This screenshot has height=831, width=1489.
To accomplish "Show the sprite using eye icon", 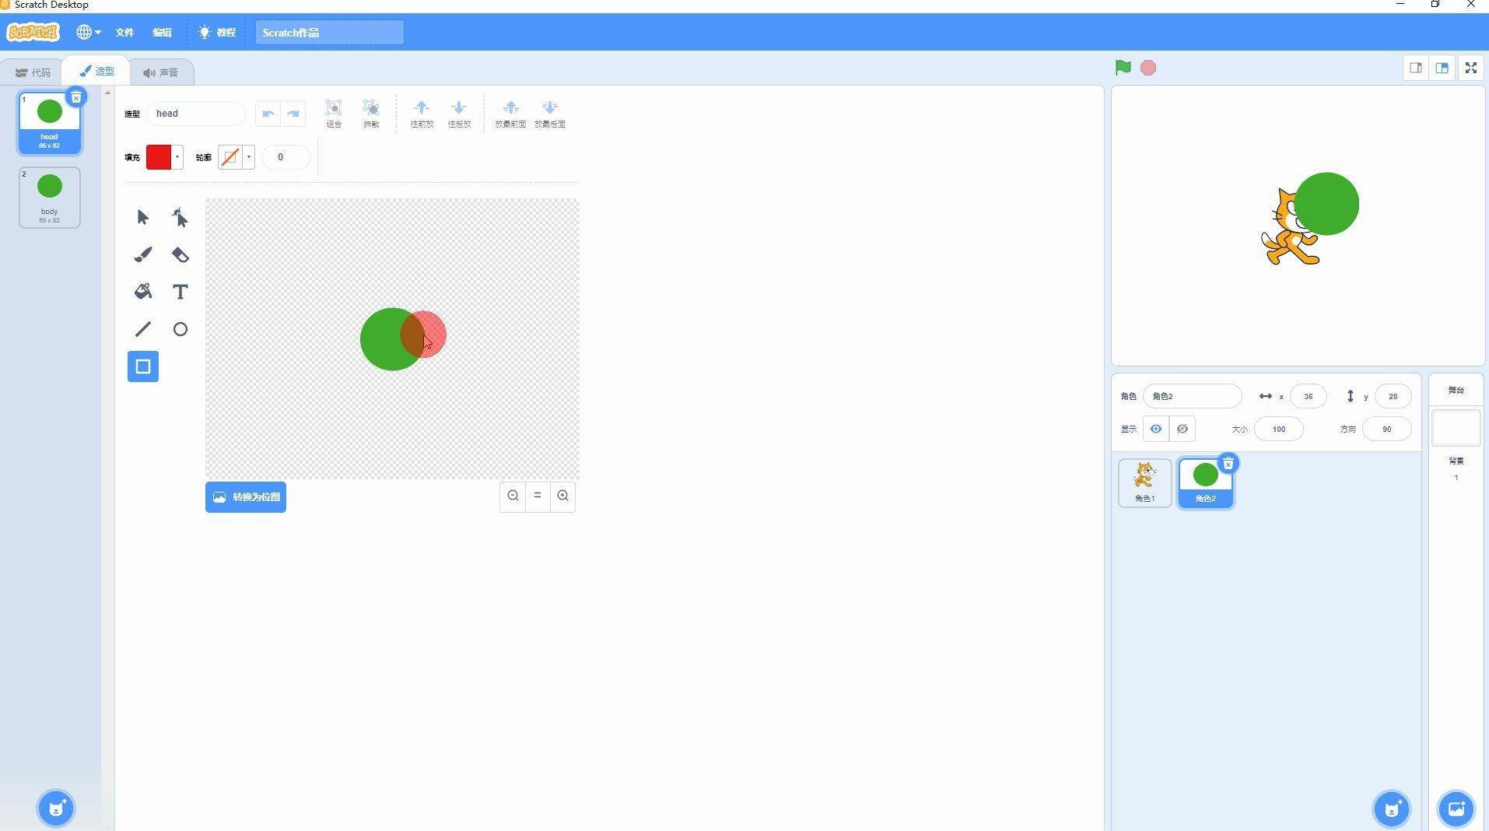I will click(x=1156, y=429).
